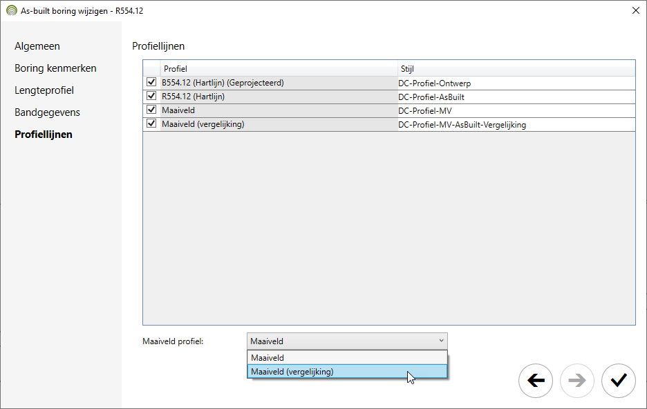
Task: Go to Boring kenmerken page
Action: coord(55,68)
